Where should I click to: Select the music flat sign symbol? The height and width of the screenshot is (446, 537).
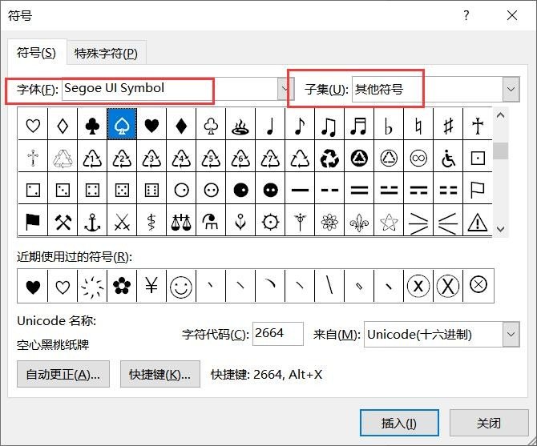click(x=389, y=125)
